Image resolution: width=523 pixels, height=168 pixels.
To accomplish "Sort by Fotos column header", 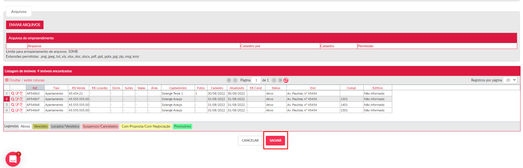I will click(201, 88).
